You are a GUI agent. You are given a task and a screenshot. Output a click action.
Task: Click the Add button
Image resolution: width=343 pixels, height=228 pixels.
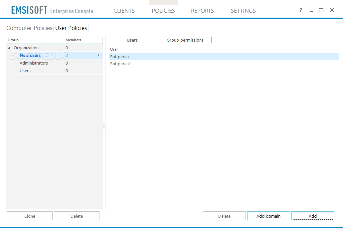pyautogui.click(x=313, y=216)
